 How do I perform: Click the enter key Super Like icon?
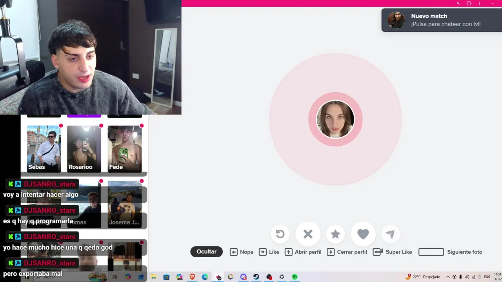click(378, 252)
